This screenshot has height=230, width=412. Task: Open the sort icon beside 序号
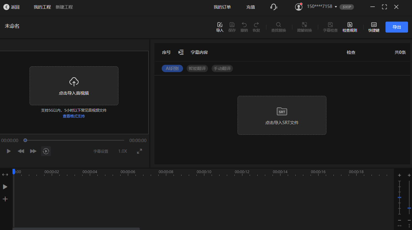(x=181, y=52)
